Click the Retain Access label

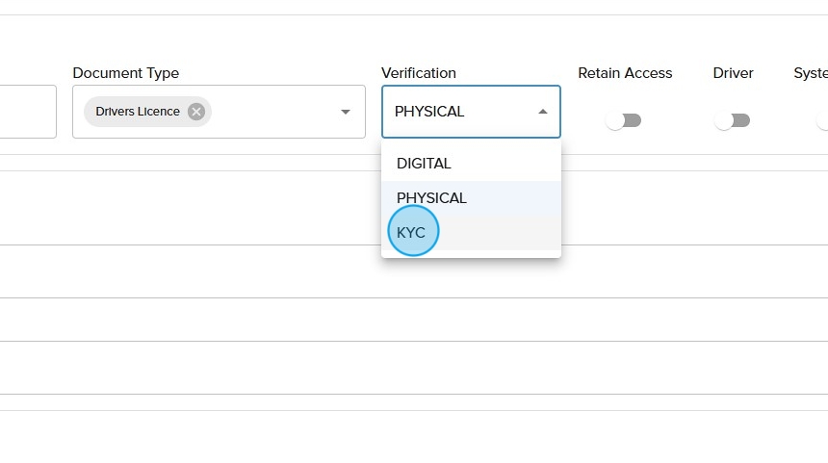[x=625, y=73]
